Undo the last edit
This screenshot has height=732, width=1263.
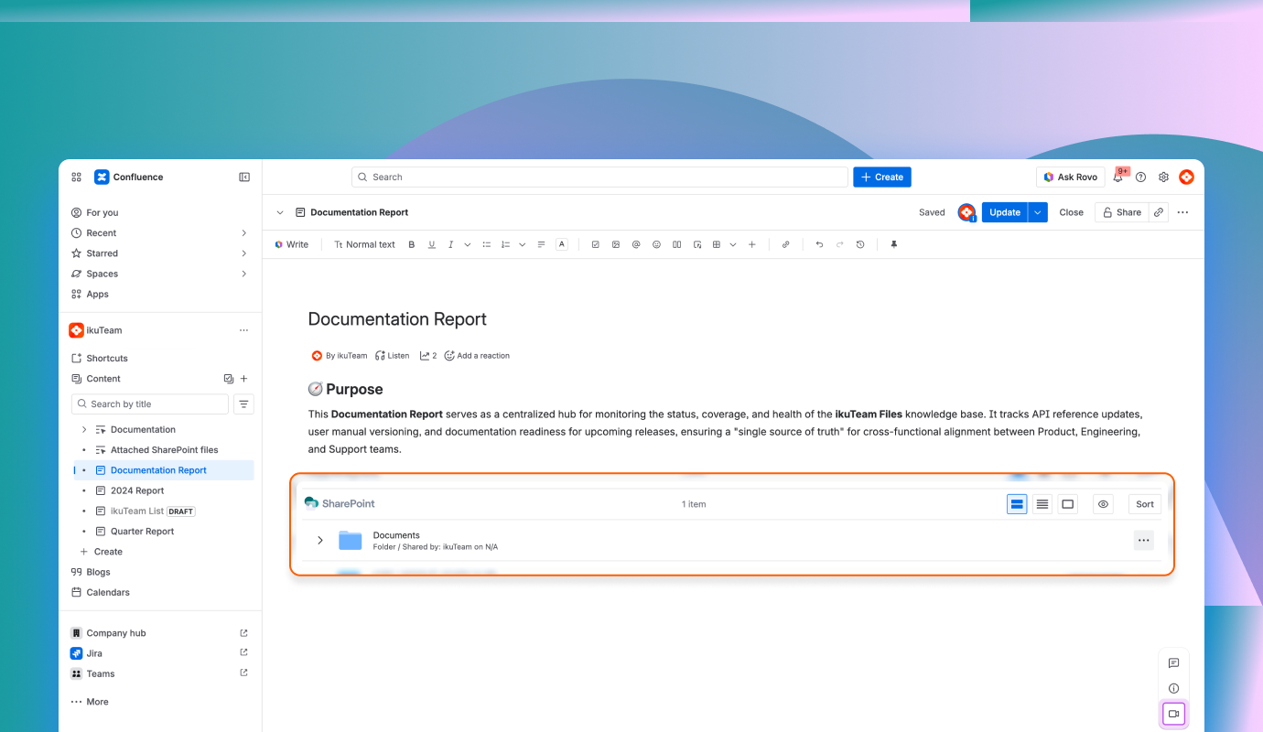(x=819, y=244)
